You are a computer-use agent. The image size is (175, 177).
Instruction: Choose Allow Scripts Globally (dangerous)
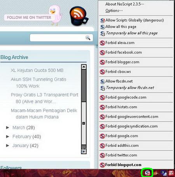(x=136, y=20)
